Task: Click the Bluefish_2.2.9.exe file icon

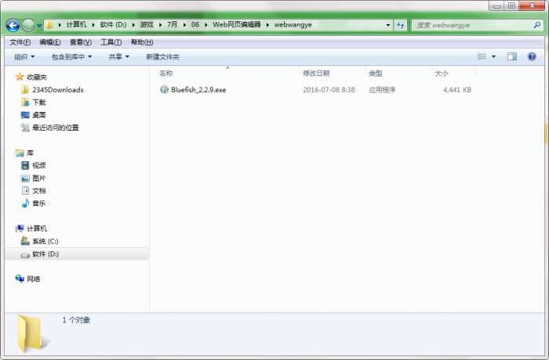Action: pos(164,89)
